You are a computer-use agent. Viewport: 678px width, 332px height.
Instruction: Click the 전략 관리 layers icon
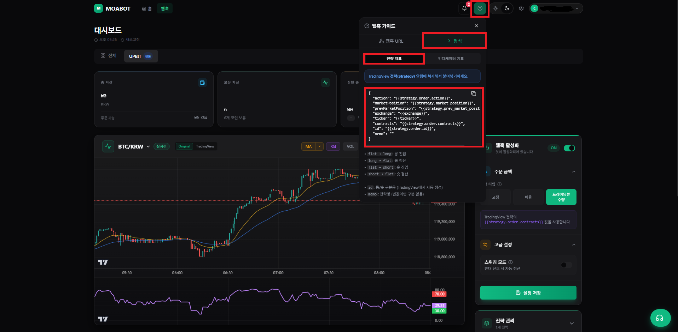click(487, 323)
